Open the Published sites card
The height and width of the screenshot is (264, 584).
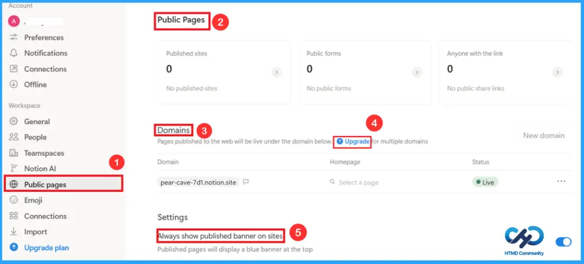224,72
